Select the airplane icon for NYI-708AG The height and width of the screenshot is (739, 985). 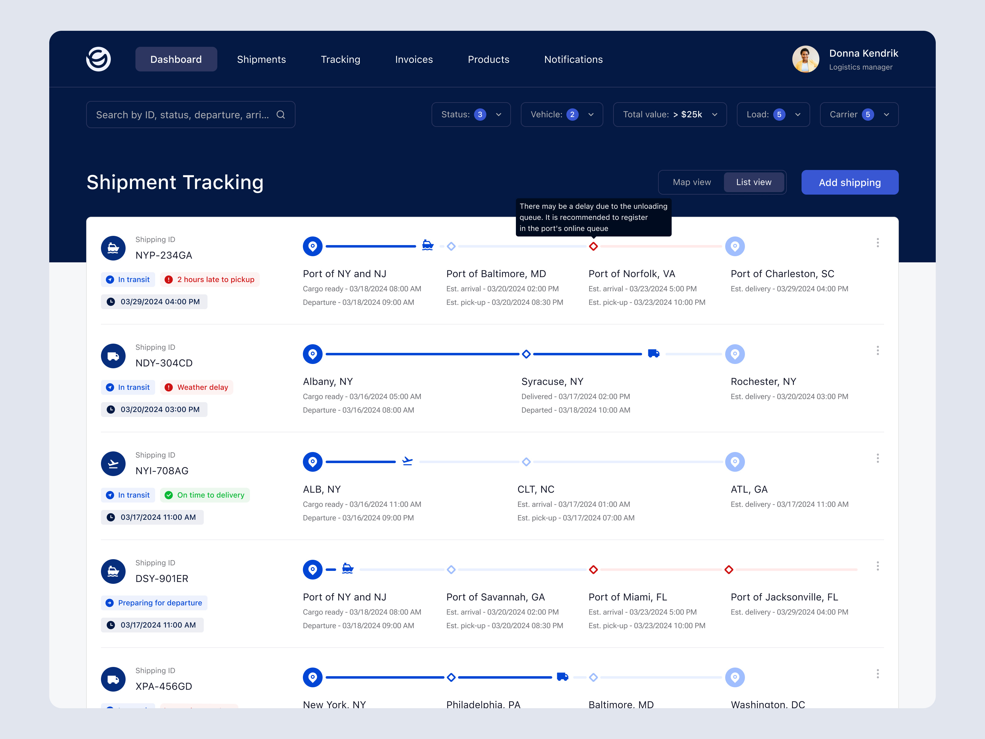coord(113,464)
